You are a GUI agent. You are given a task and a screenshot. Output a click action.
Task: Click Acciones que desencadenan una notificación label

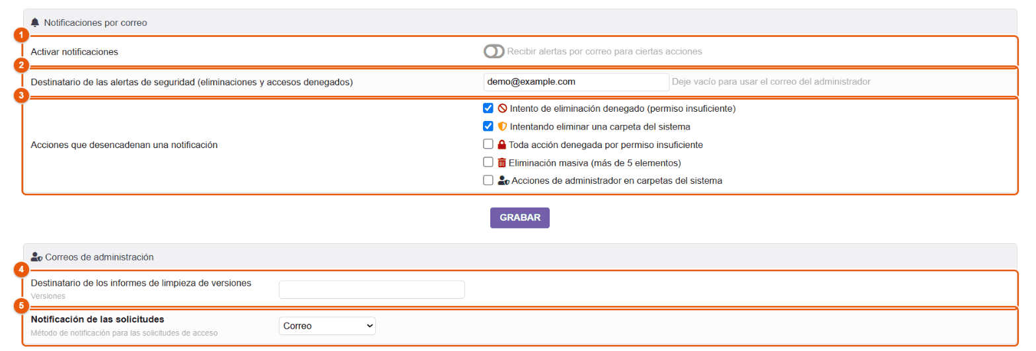124,144
